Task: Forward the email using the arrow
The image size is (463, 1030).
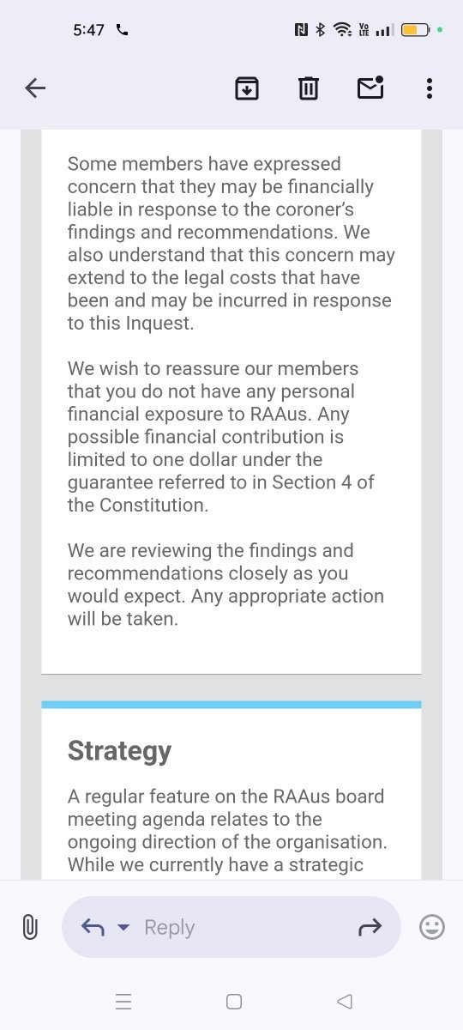Action: [370, 927]
